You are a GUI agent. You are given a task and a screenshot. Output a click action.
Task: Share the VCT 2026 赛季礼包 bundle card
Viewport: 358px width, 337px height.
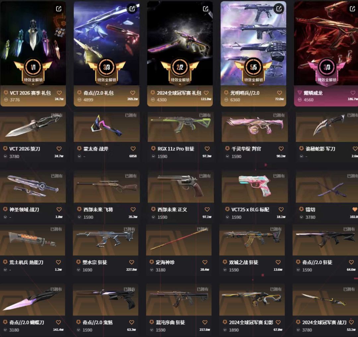click(x=59, y=9)
